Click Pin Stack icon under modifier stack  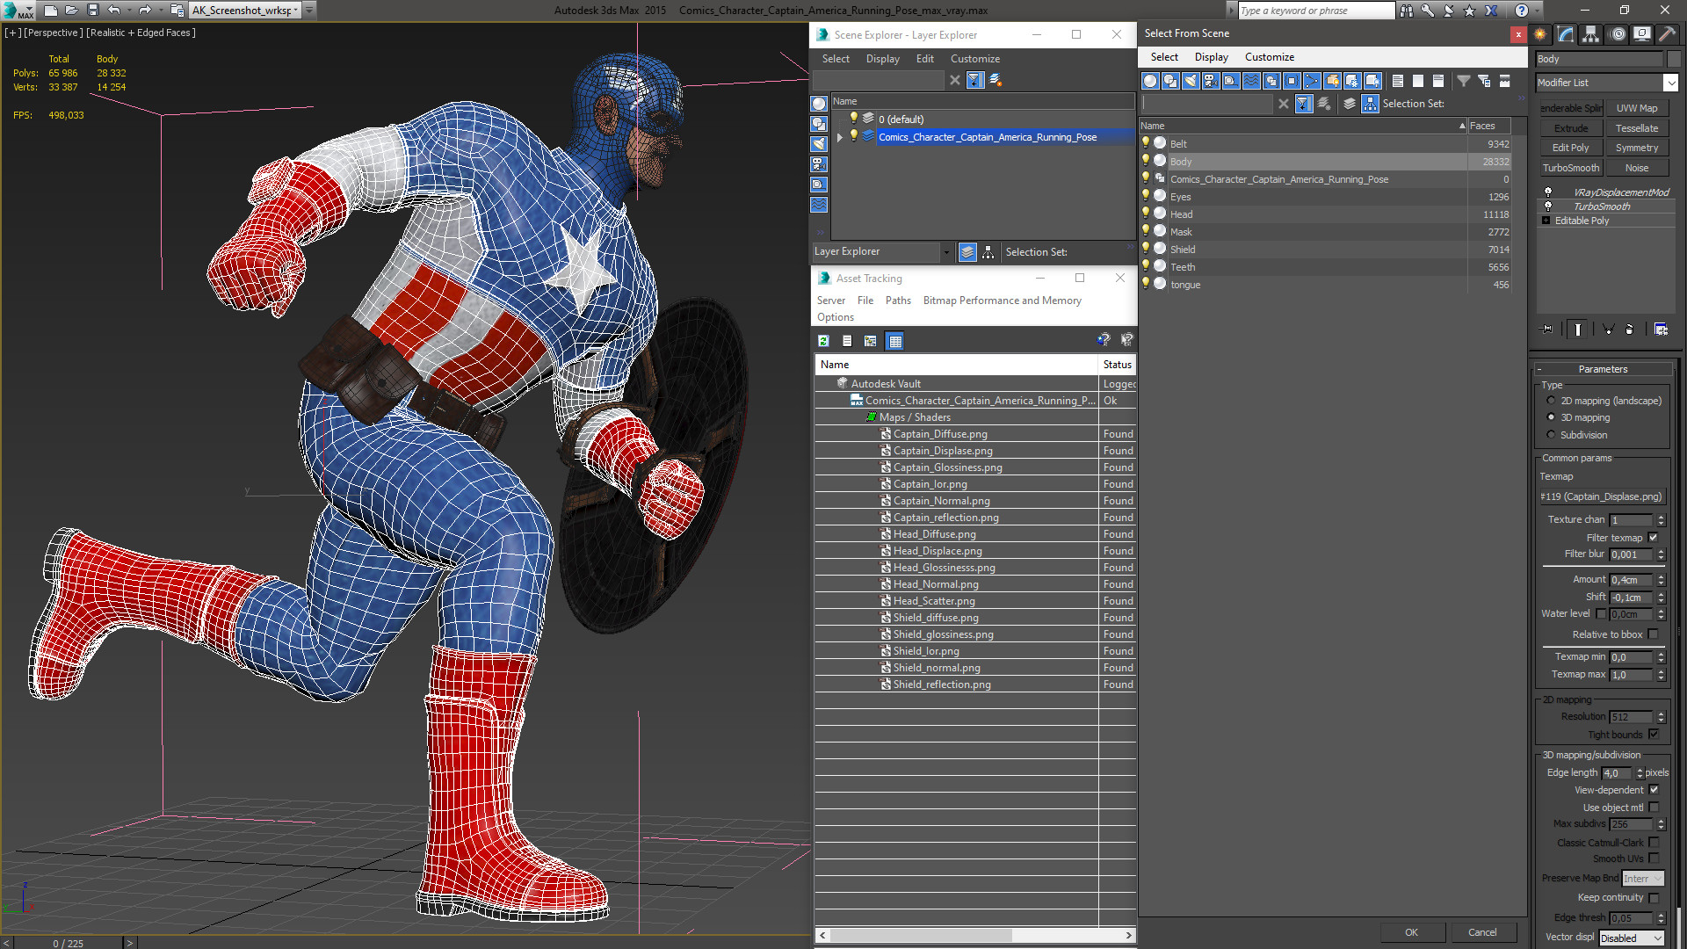(1547, 330)
